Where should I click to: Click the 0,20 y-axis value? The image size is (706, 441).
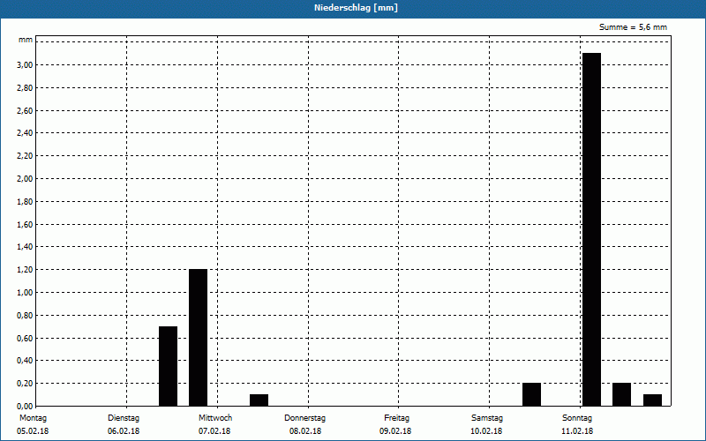25,384
